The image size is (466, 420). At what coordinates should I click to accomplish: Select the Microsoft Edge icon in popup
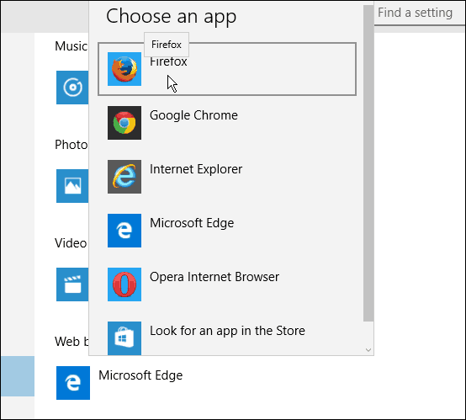[124, 231]
